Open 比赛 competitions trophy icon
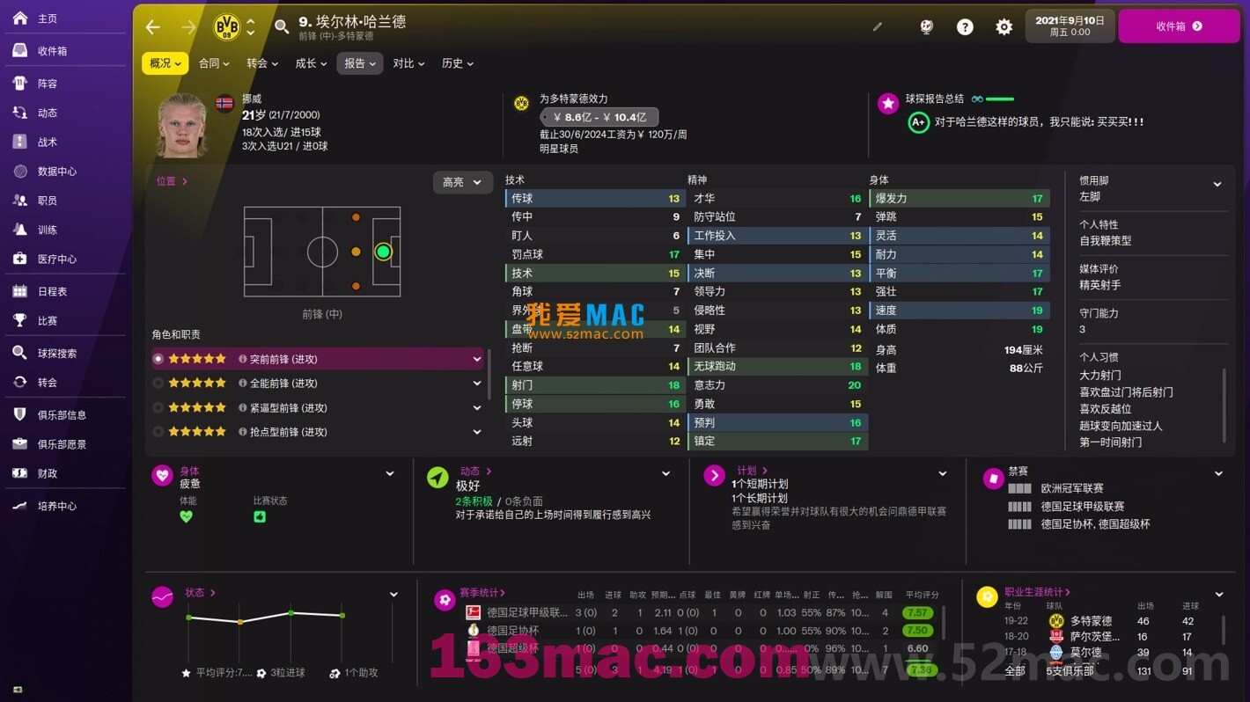The width and height of the screenshot is (1250, 702). (x=19, y=321)
